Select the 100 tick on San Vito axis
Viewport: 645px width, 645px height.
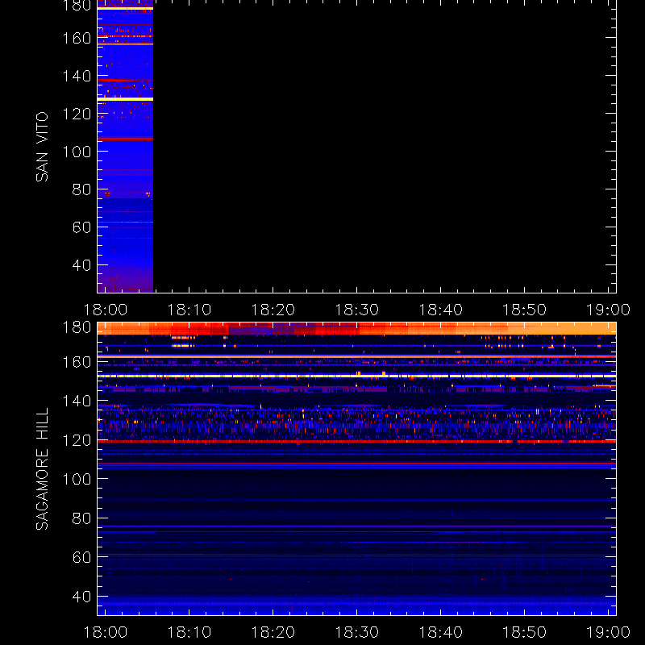[77, 152]
